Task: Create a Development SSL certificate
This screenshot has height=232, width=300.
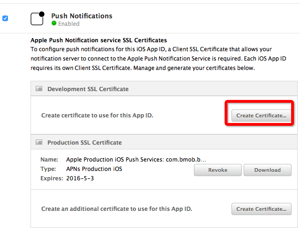Action: click(261, 116)
